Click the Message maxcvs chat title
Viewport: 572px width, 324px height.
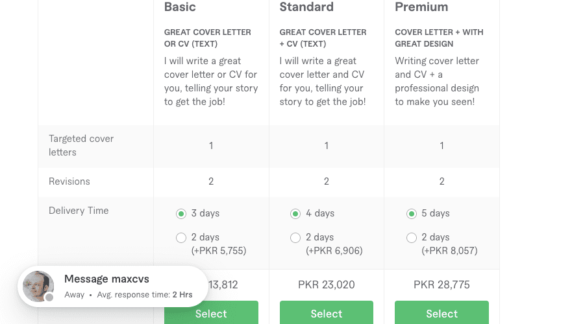106,279
